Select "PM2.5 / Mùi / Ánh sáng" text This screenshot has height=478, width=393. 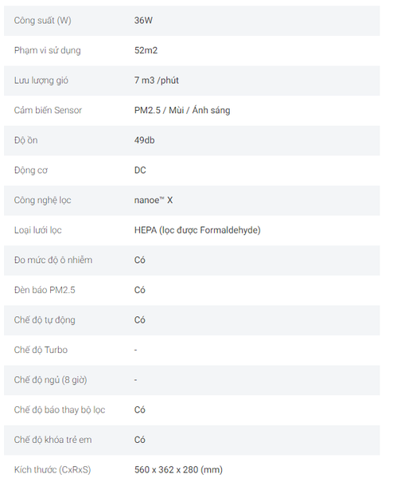(182, 110)
